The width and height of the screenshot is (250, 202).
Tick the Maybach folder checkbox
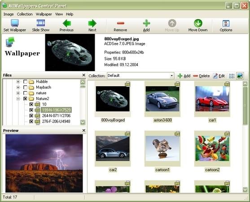tap(25, 87)
